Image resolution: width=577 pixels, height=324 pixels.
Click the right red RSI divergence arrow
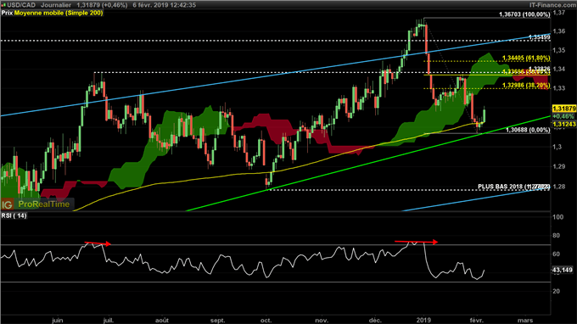click(416, 242)
